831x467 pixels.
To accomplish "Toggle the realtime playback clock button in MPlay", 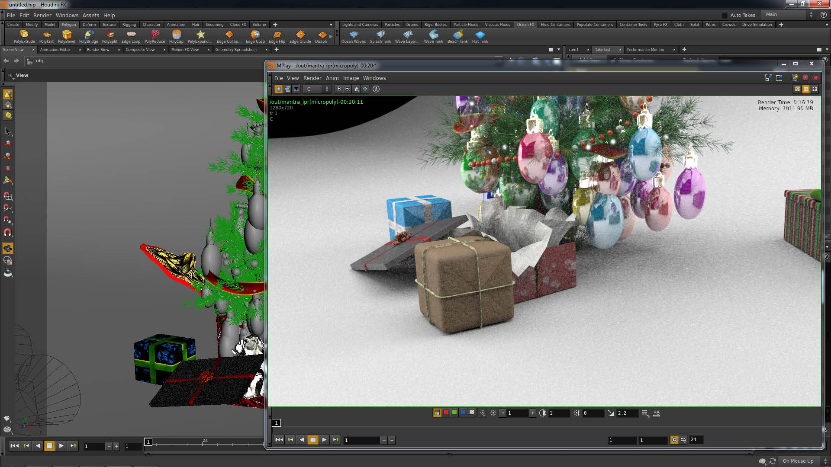I will pos(674,440).
